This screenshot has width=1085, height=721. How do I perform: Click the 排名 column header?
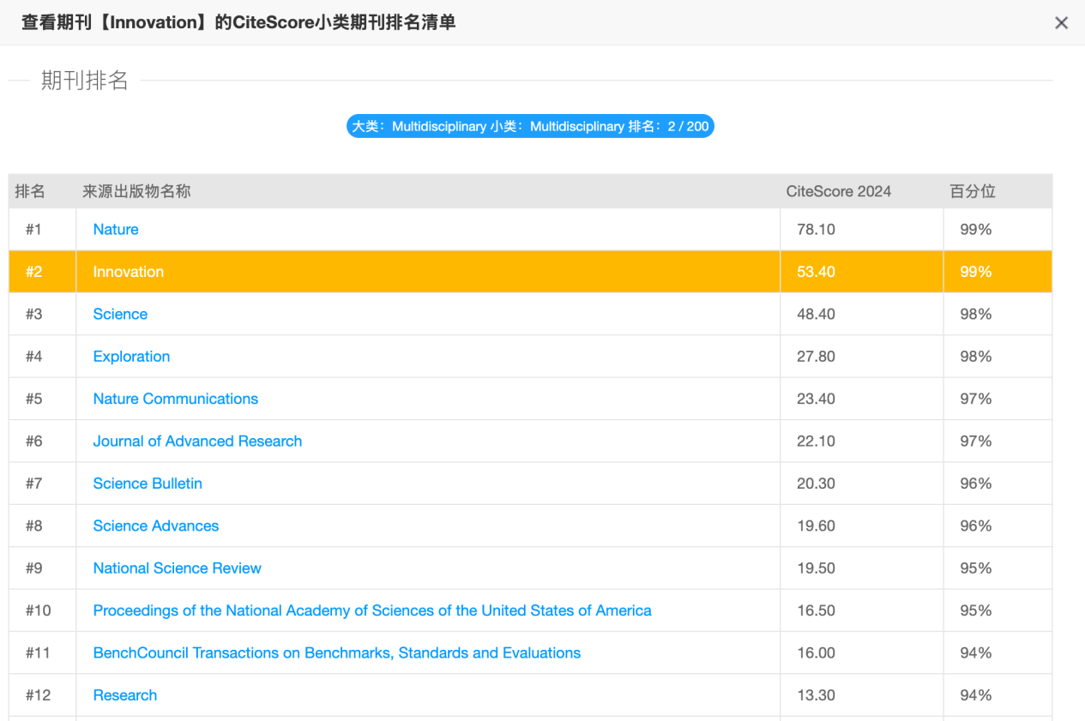click(x=30, y=192)
